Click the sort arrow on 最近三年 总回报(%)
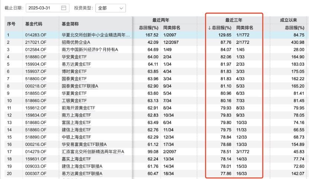309x179 pixels. click(x=209, y=28)
